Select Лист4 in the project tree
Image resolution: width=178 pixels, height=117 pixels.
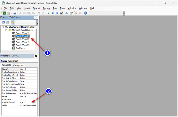(x=22, y=42)
